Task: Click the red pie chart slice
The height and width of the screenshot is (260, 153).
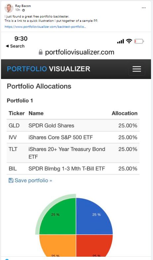Action: pyautogui.click(x=94, y=245)
